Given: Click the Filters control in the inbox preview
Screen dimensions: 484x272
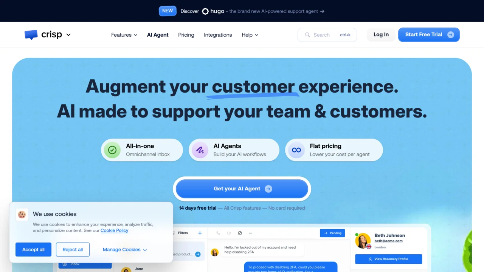Looking at the screenshot, I should pyautogui.click(x=180, y=233).
